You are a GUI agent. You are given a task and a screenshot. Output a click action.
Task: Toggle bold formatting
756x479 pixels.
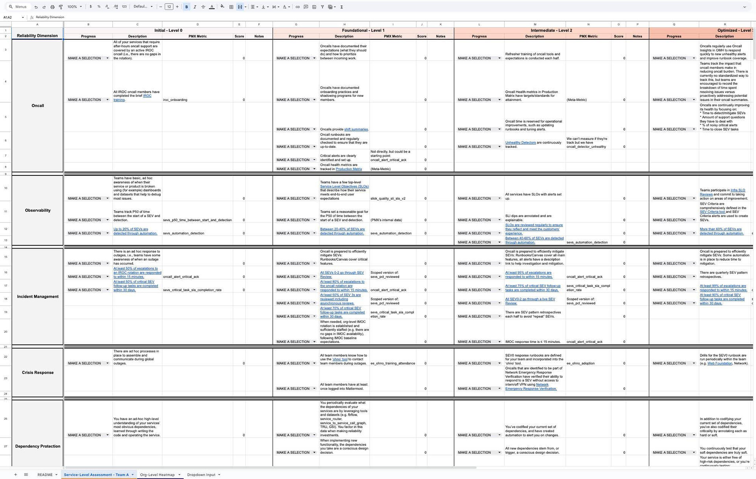(x=186, y=7)
